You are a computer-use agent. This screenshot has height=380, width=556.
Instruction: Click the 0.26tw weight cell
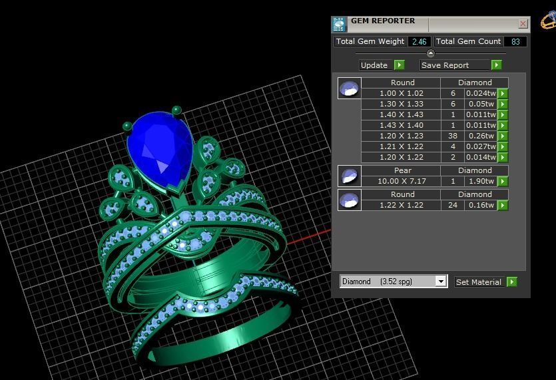coord(481,136)
